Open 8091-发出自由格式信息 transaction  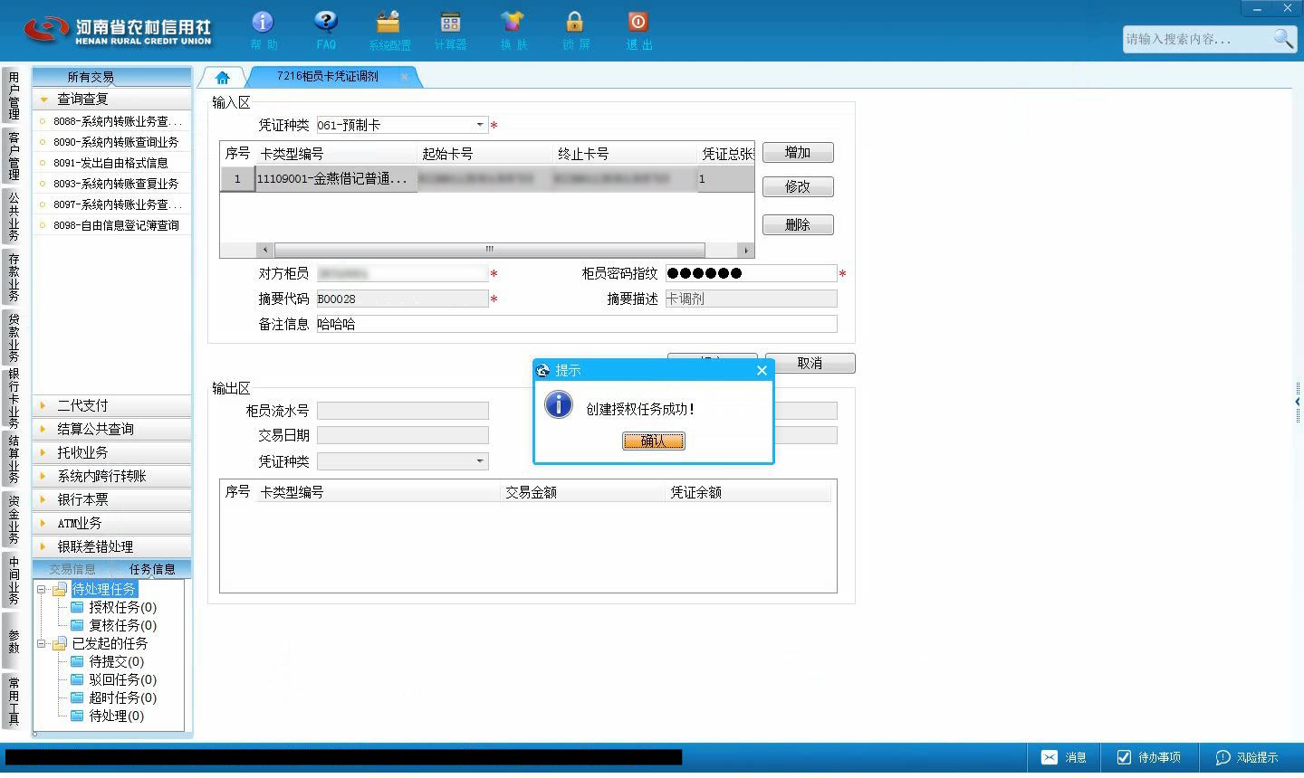click(x=112, y=163)
